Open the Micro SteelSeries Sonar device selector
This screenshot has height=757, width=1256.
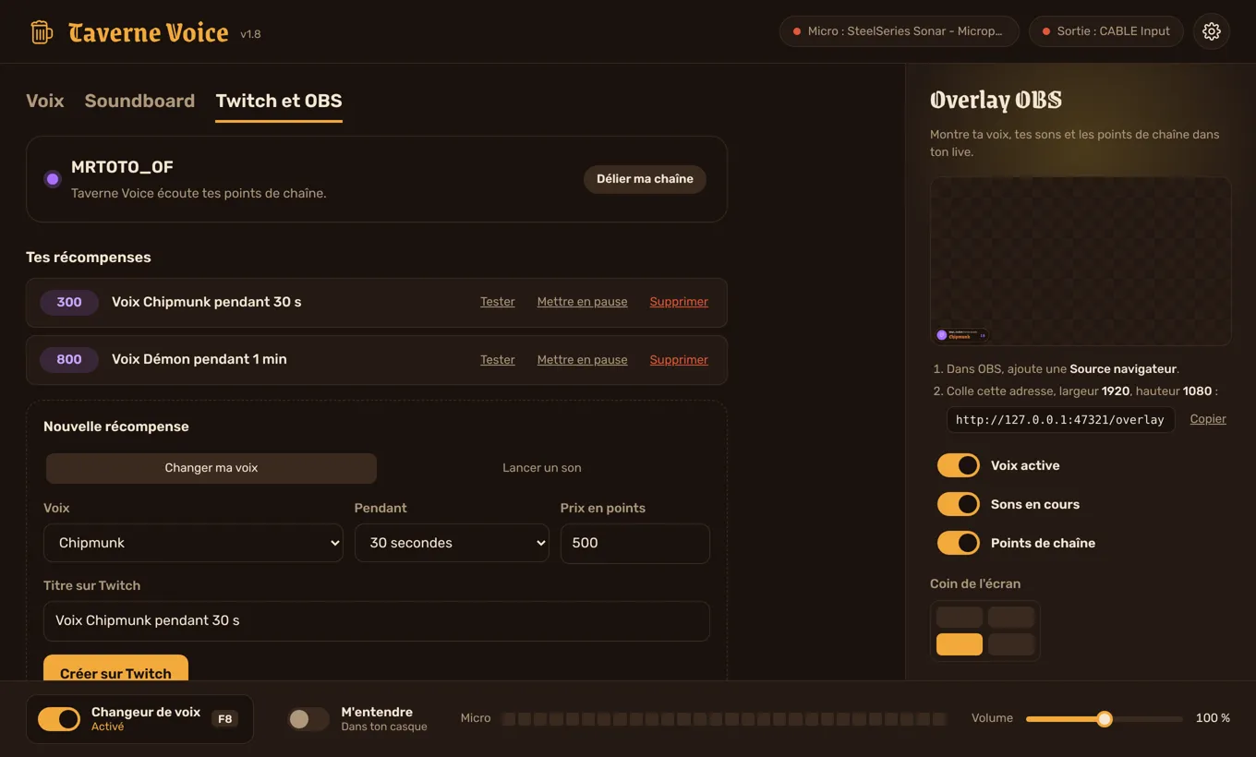point(899,31)
